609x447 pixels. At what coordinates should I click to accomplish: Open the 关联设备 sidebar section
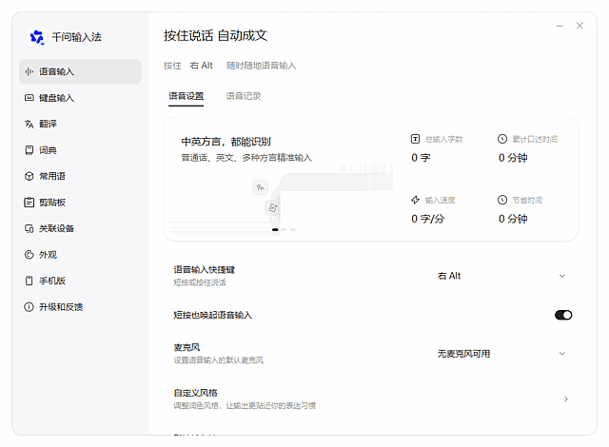[x=80, y=228]
